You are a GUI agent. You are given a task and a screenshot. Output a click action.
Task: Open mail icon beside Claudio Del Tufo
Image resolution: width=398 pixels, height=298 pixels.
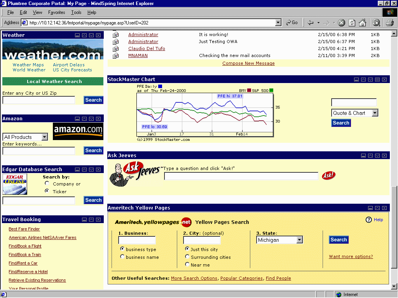[116, 49]
